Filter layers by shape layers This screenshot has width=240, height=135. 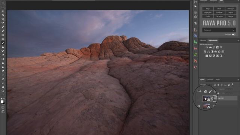(x=225, y=85)
